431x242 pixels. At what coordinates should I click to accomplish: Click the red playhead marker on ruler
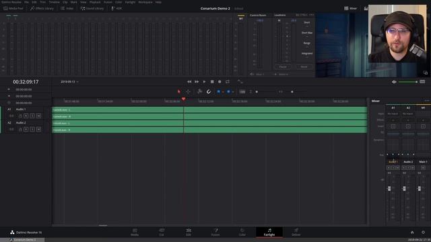pyautogui.click(x=183, y=99)
